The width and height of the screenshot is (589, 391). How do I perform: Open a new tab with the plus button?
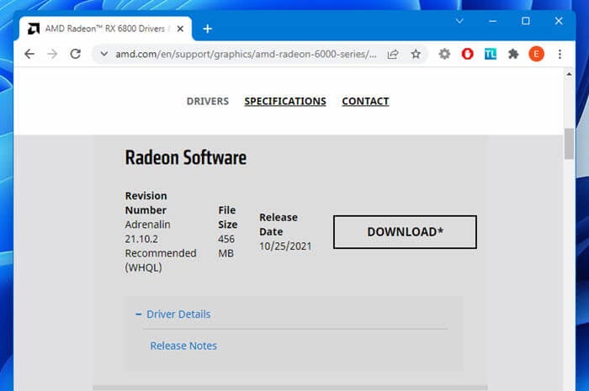click(207, 29)
